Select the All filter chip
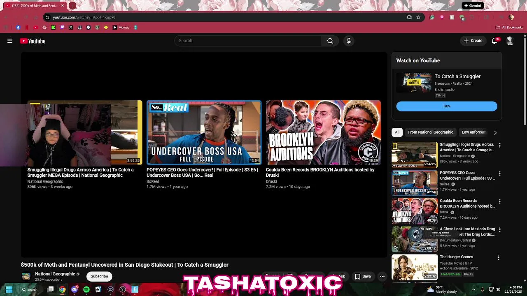Image resolution: width=527 pixels, height=296 pixels. point(397,132)
